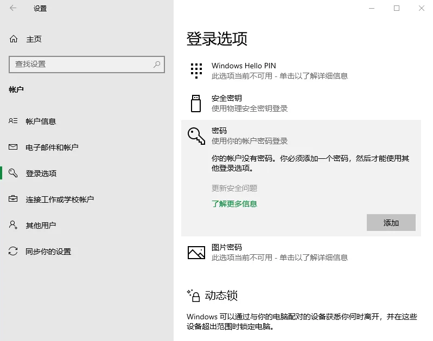Open 连接工作或学校帐户 page
This screenshot has width=433, height=341.
click(60, 199)
